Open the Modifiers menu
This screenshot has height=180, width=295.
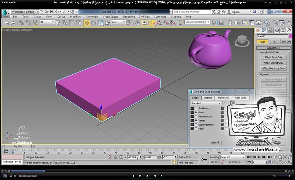pyautogui.click(x=75, y=17)
